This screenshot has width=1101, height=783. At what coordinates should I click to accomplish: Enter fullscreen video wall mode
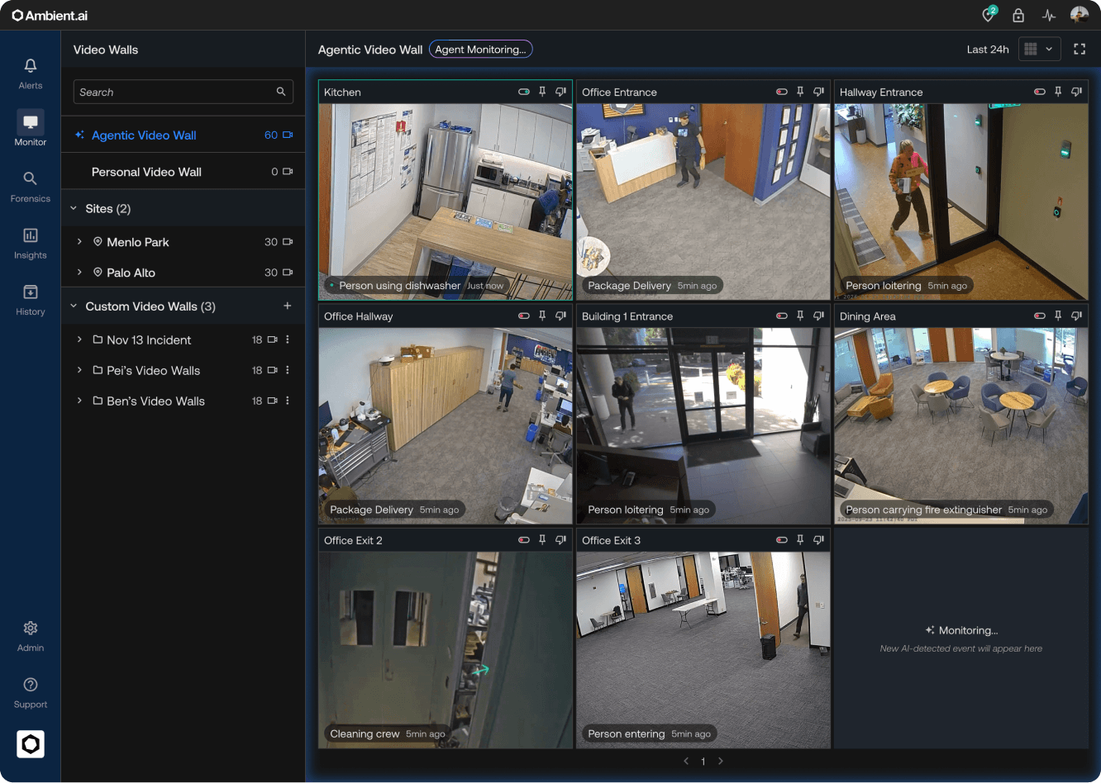(1080, 50)
